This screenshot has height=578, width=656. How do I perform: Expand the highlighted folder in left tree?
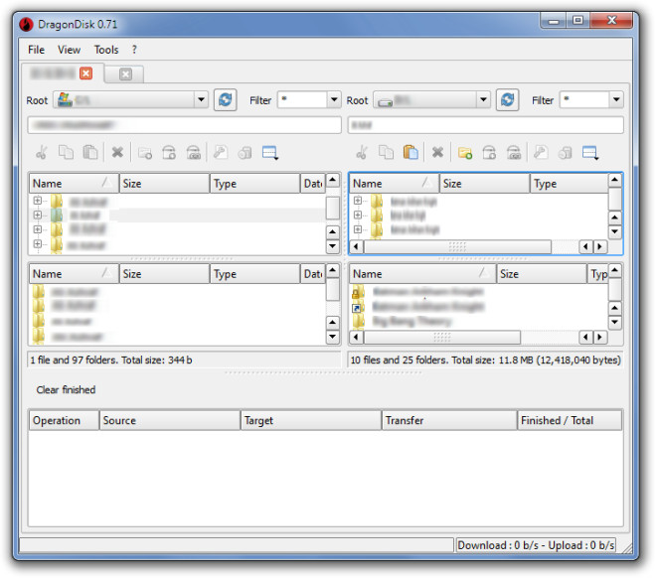point(37,215)
